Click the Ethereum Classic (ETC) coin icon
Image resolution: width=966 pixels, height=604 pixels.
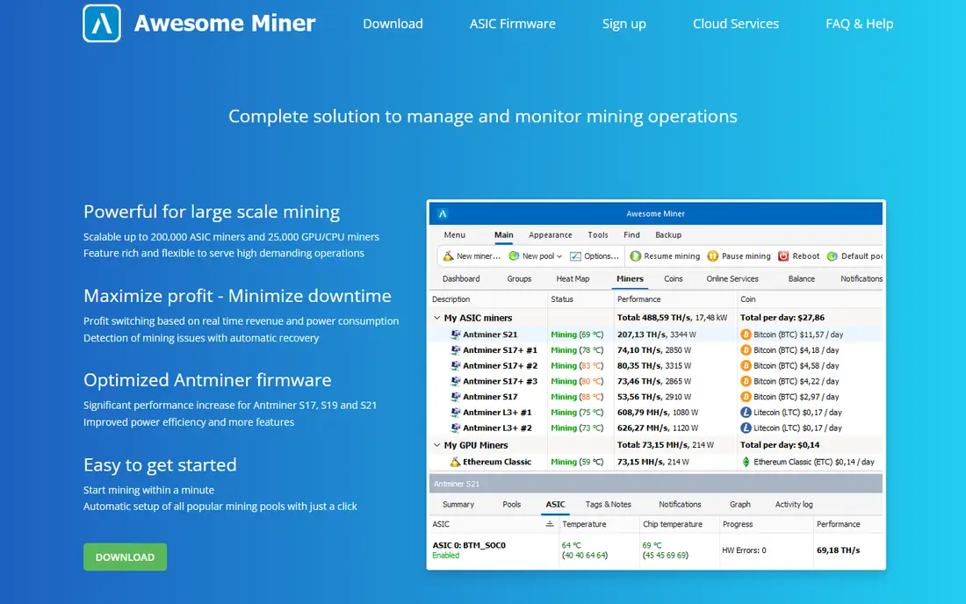tap(746, 461)
